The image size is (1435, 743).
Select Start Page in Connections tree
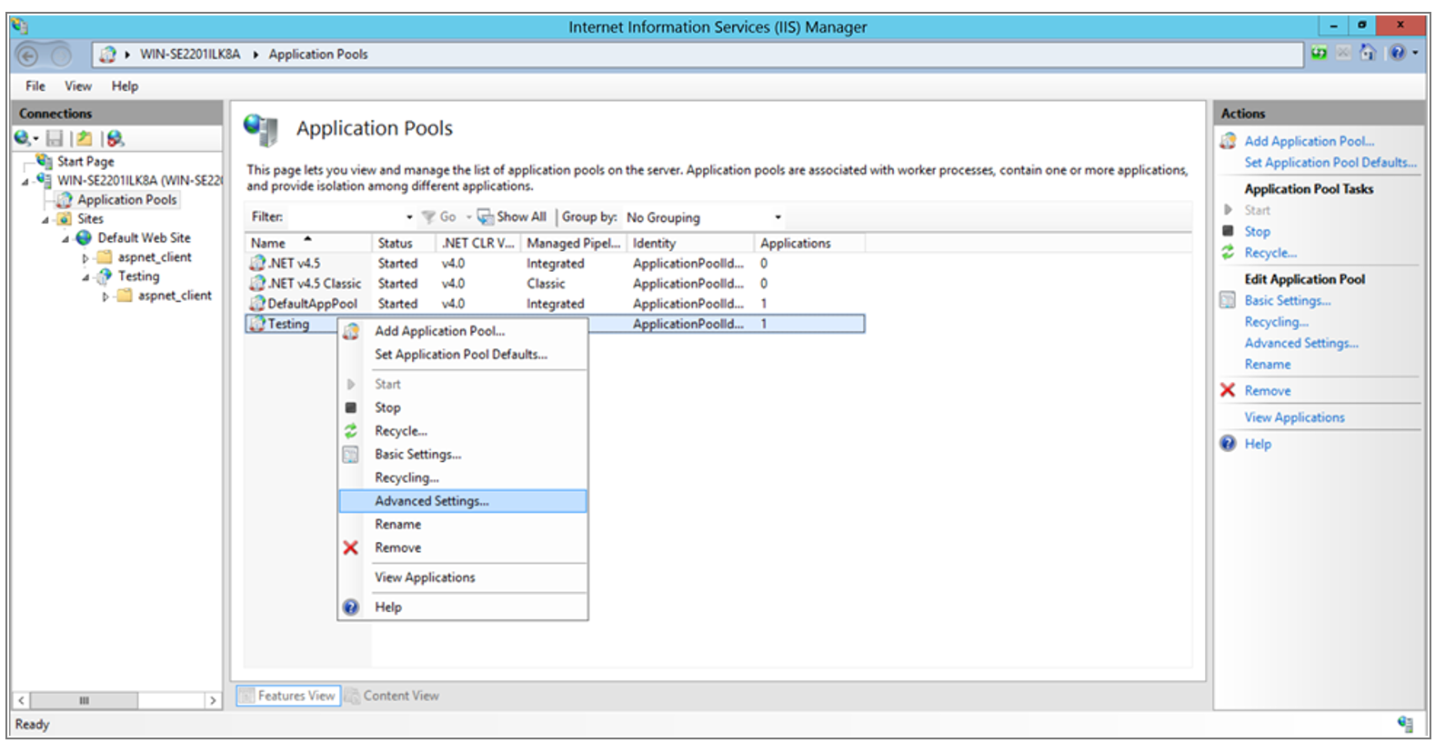85,161
